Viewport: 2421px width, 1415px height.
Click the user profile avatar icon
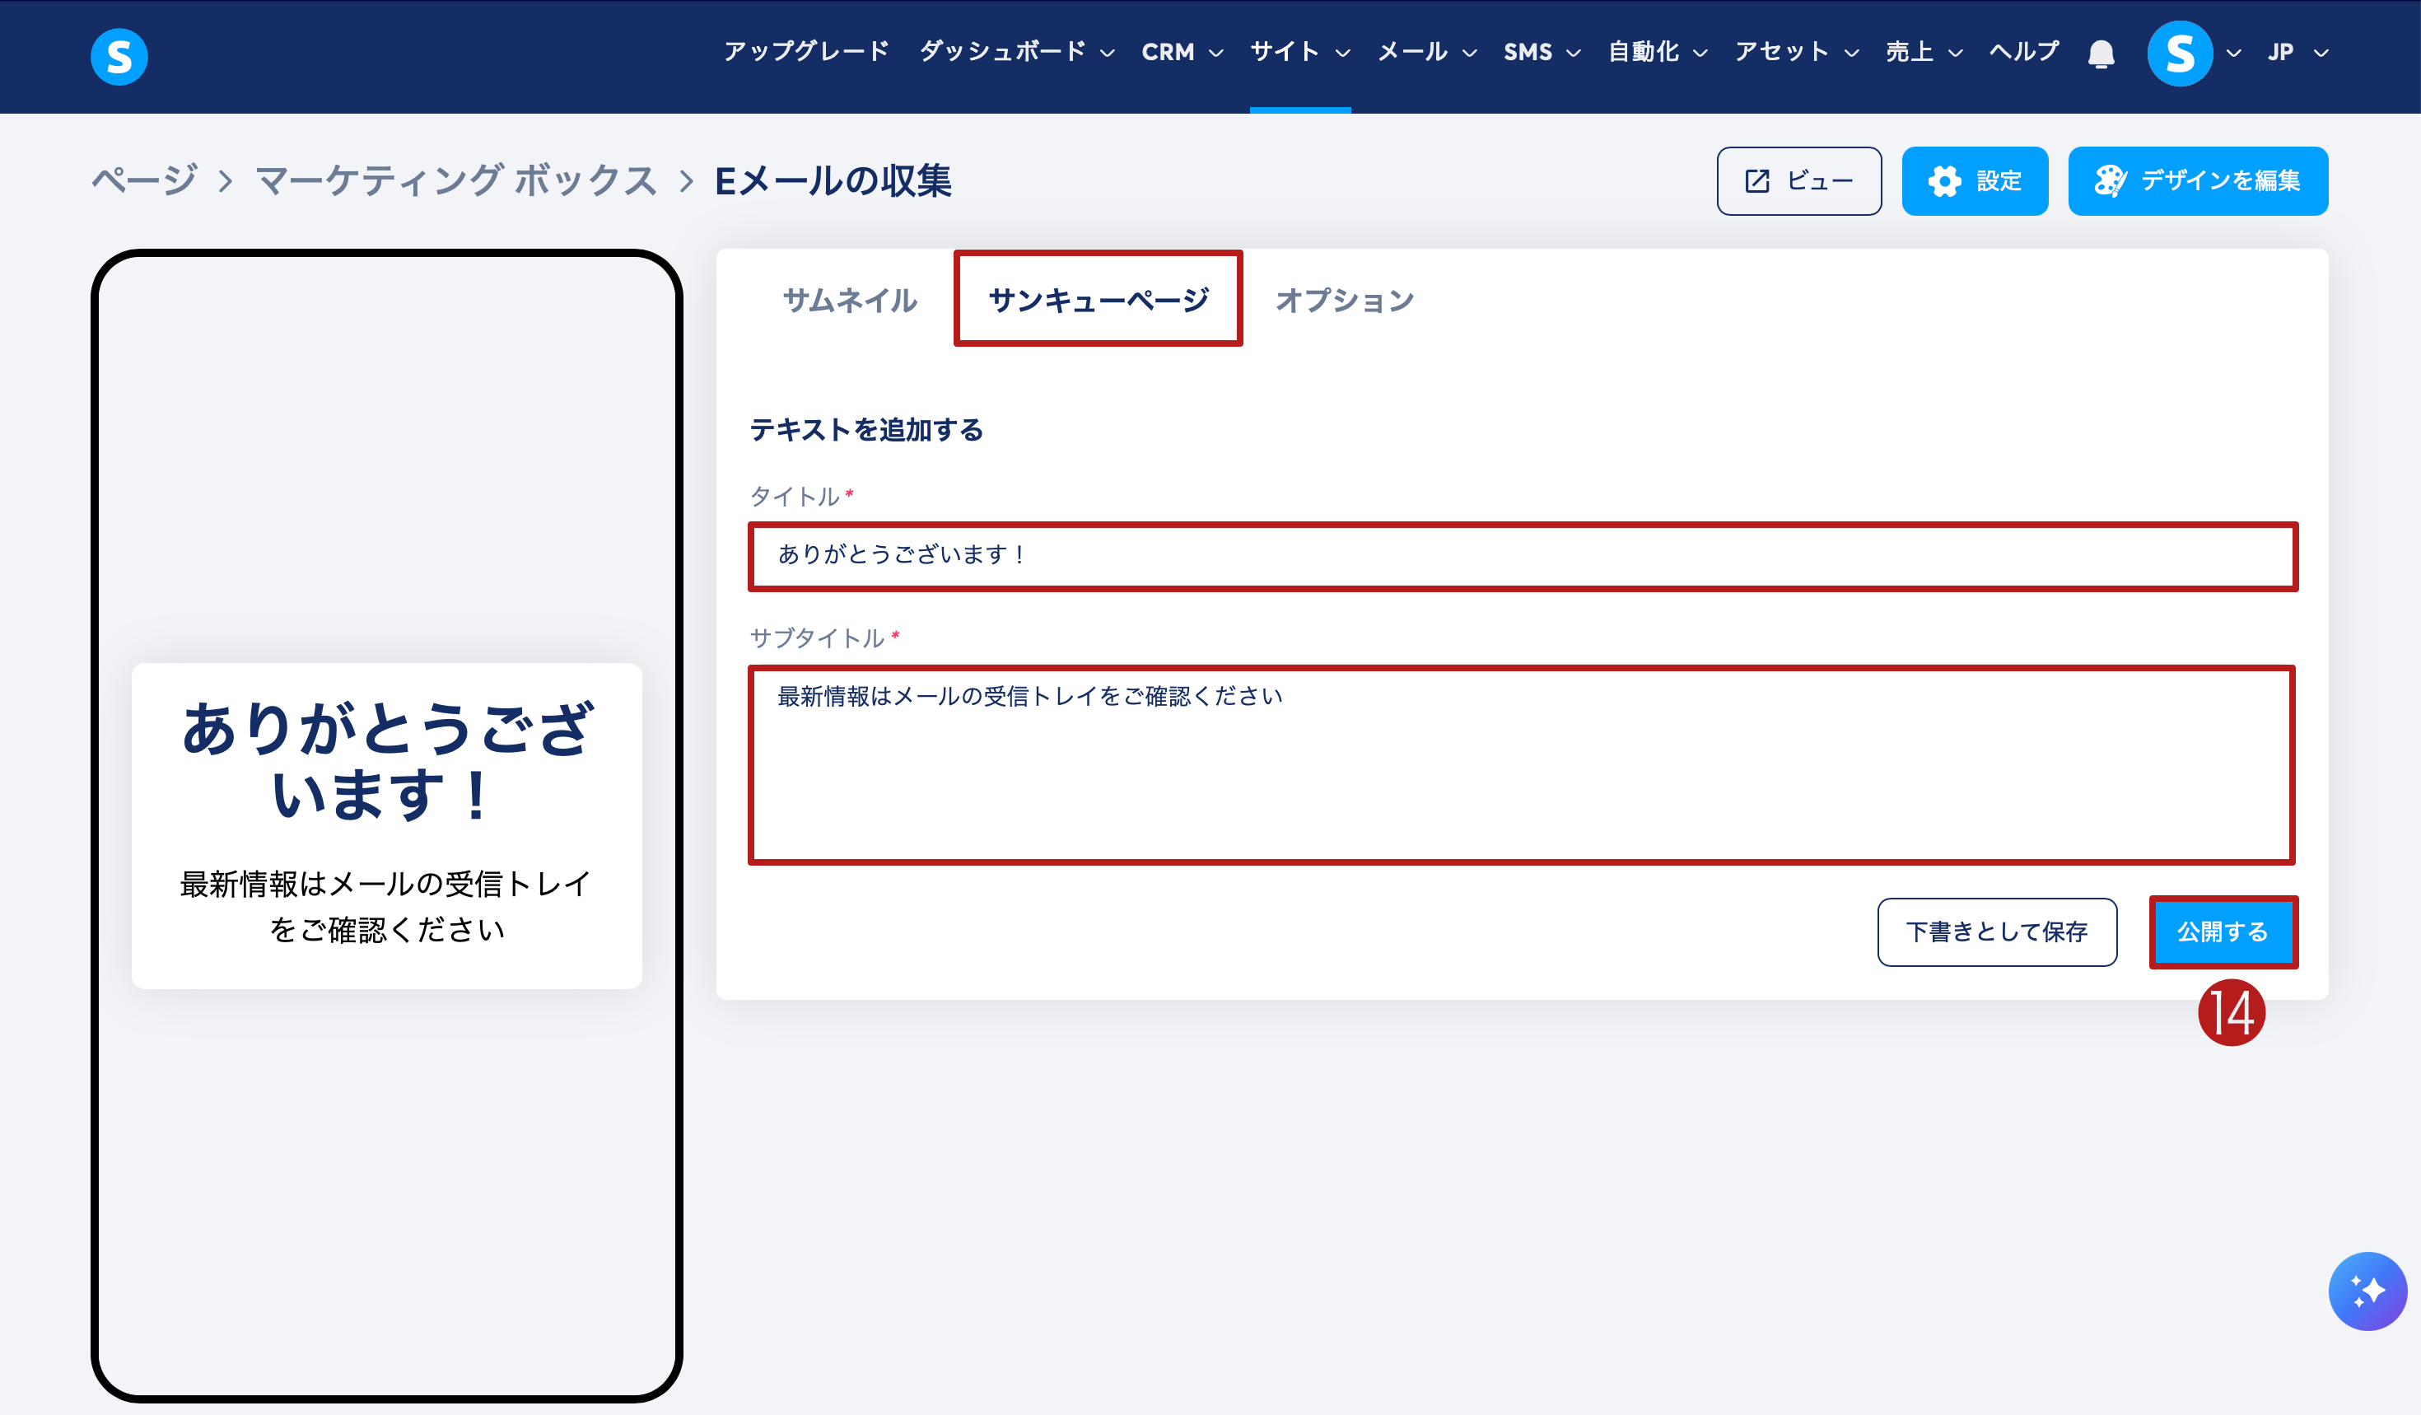click(2179, 53)
